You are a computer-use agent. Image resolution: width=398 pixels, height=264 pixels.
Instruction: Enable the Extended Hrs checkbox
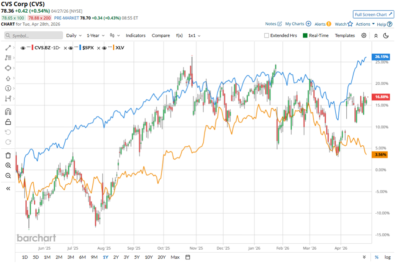tap(266, 35)
